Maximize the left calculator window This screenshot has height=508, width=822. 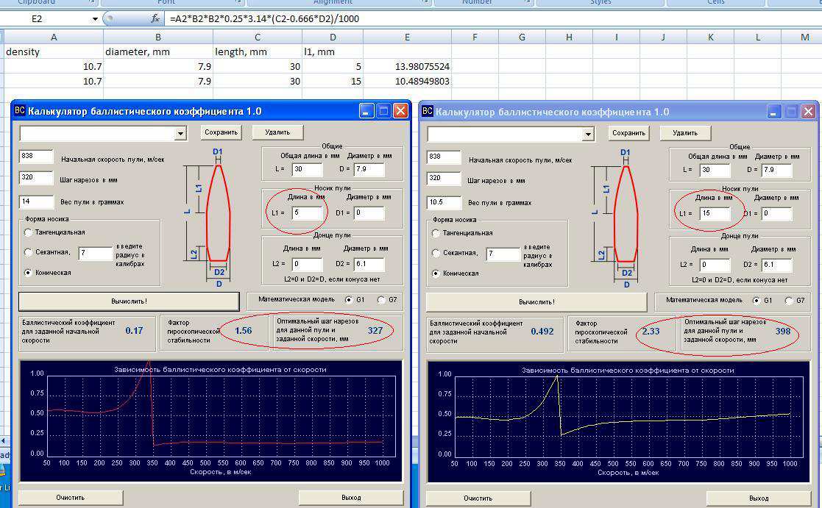(x=383, y=111)
